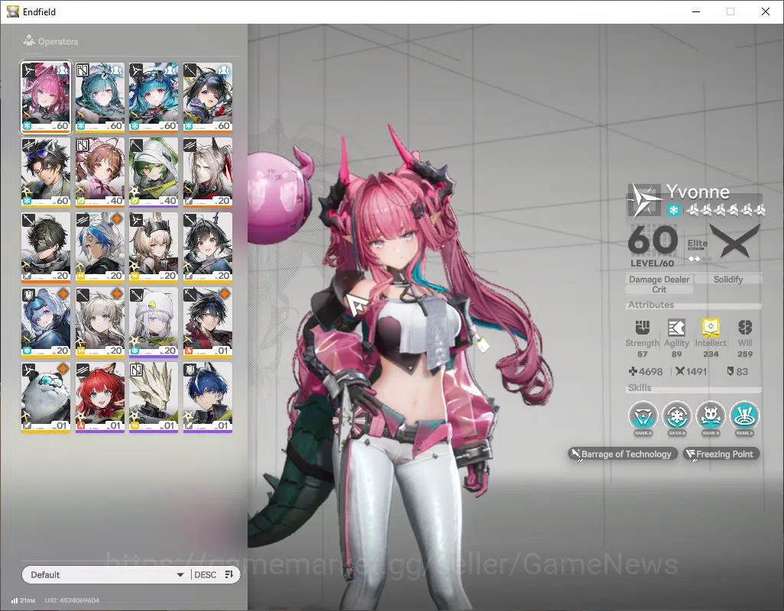The height and width of the screenshot is (611, 784).
Task: Pick the spiky white creature operator card
Action: [x=154, y=397]
